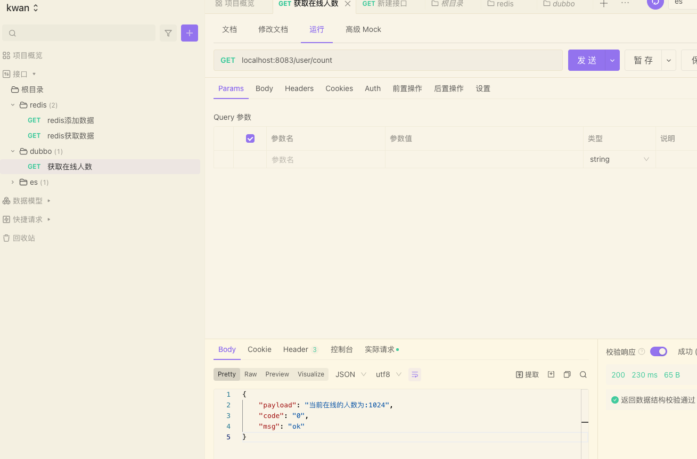Click the download response icon
Screen dimensions: 697x459
click(551, 374)
